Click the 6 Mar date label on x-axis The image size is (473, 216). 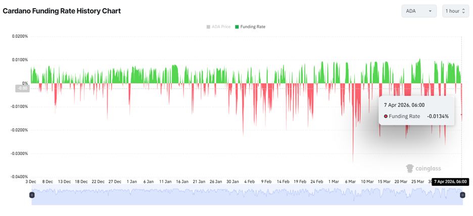coord(350,181)
